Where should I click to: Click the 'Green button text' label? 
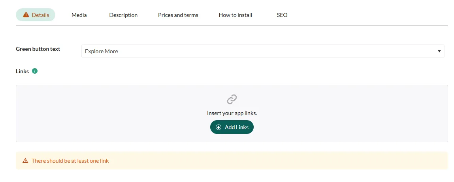point(38,49)
